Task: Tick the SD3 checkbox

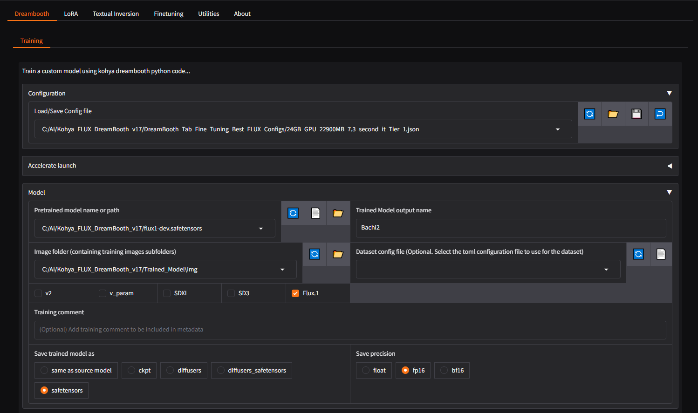Action: [231, 293]
